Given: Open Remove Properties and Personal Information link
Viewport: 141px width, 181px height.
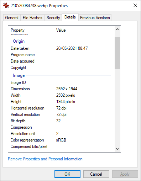Looking at the screenshot, I should pos(45,159).
